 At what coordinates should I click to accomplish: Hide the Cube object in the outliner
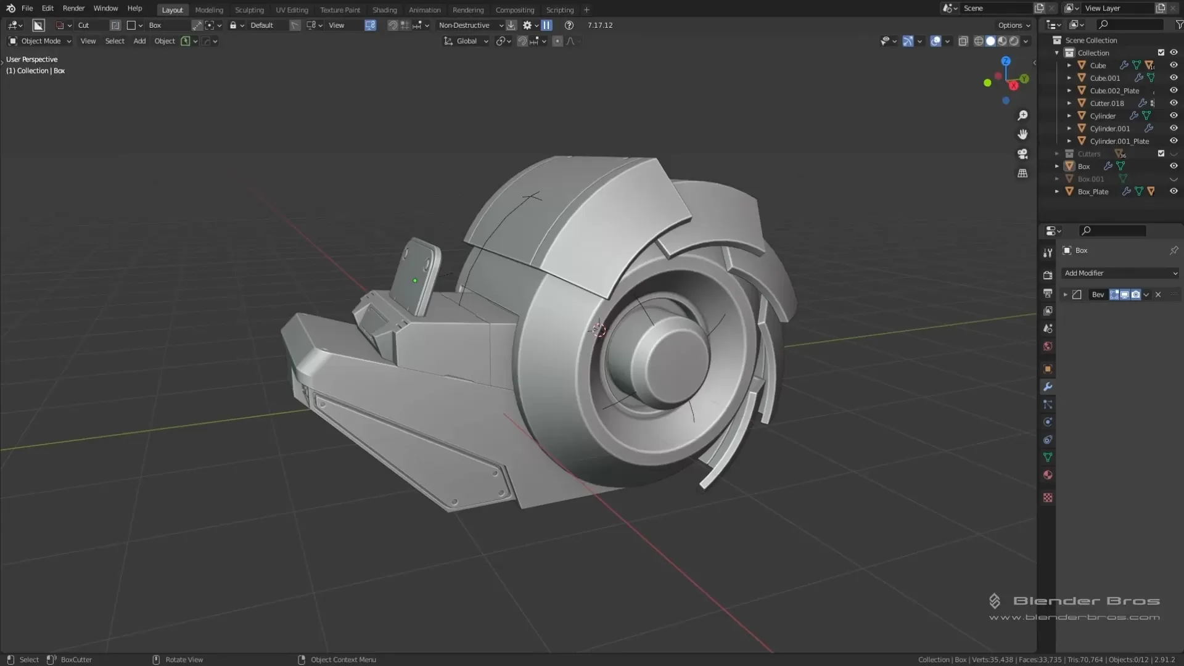tap(1174, 65)
